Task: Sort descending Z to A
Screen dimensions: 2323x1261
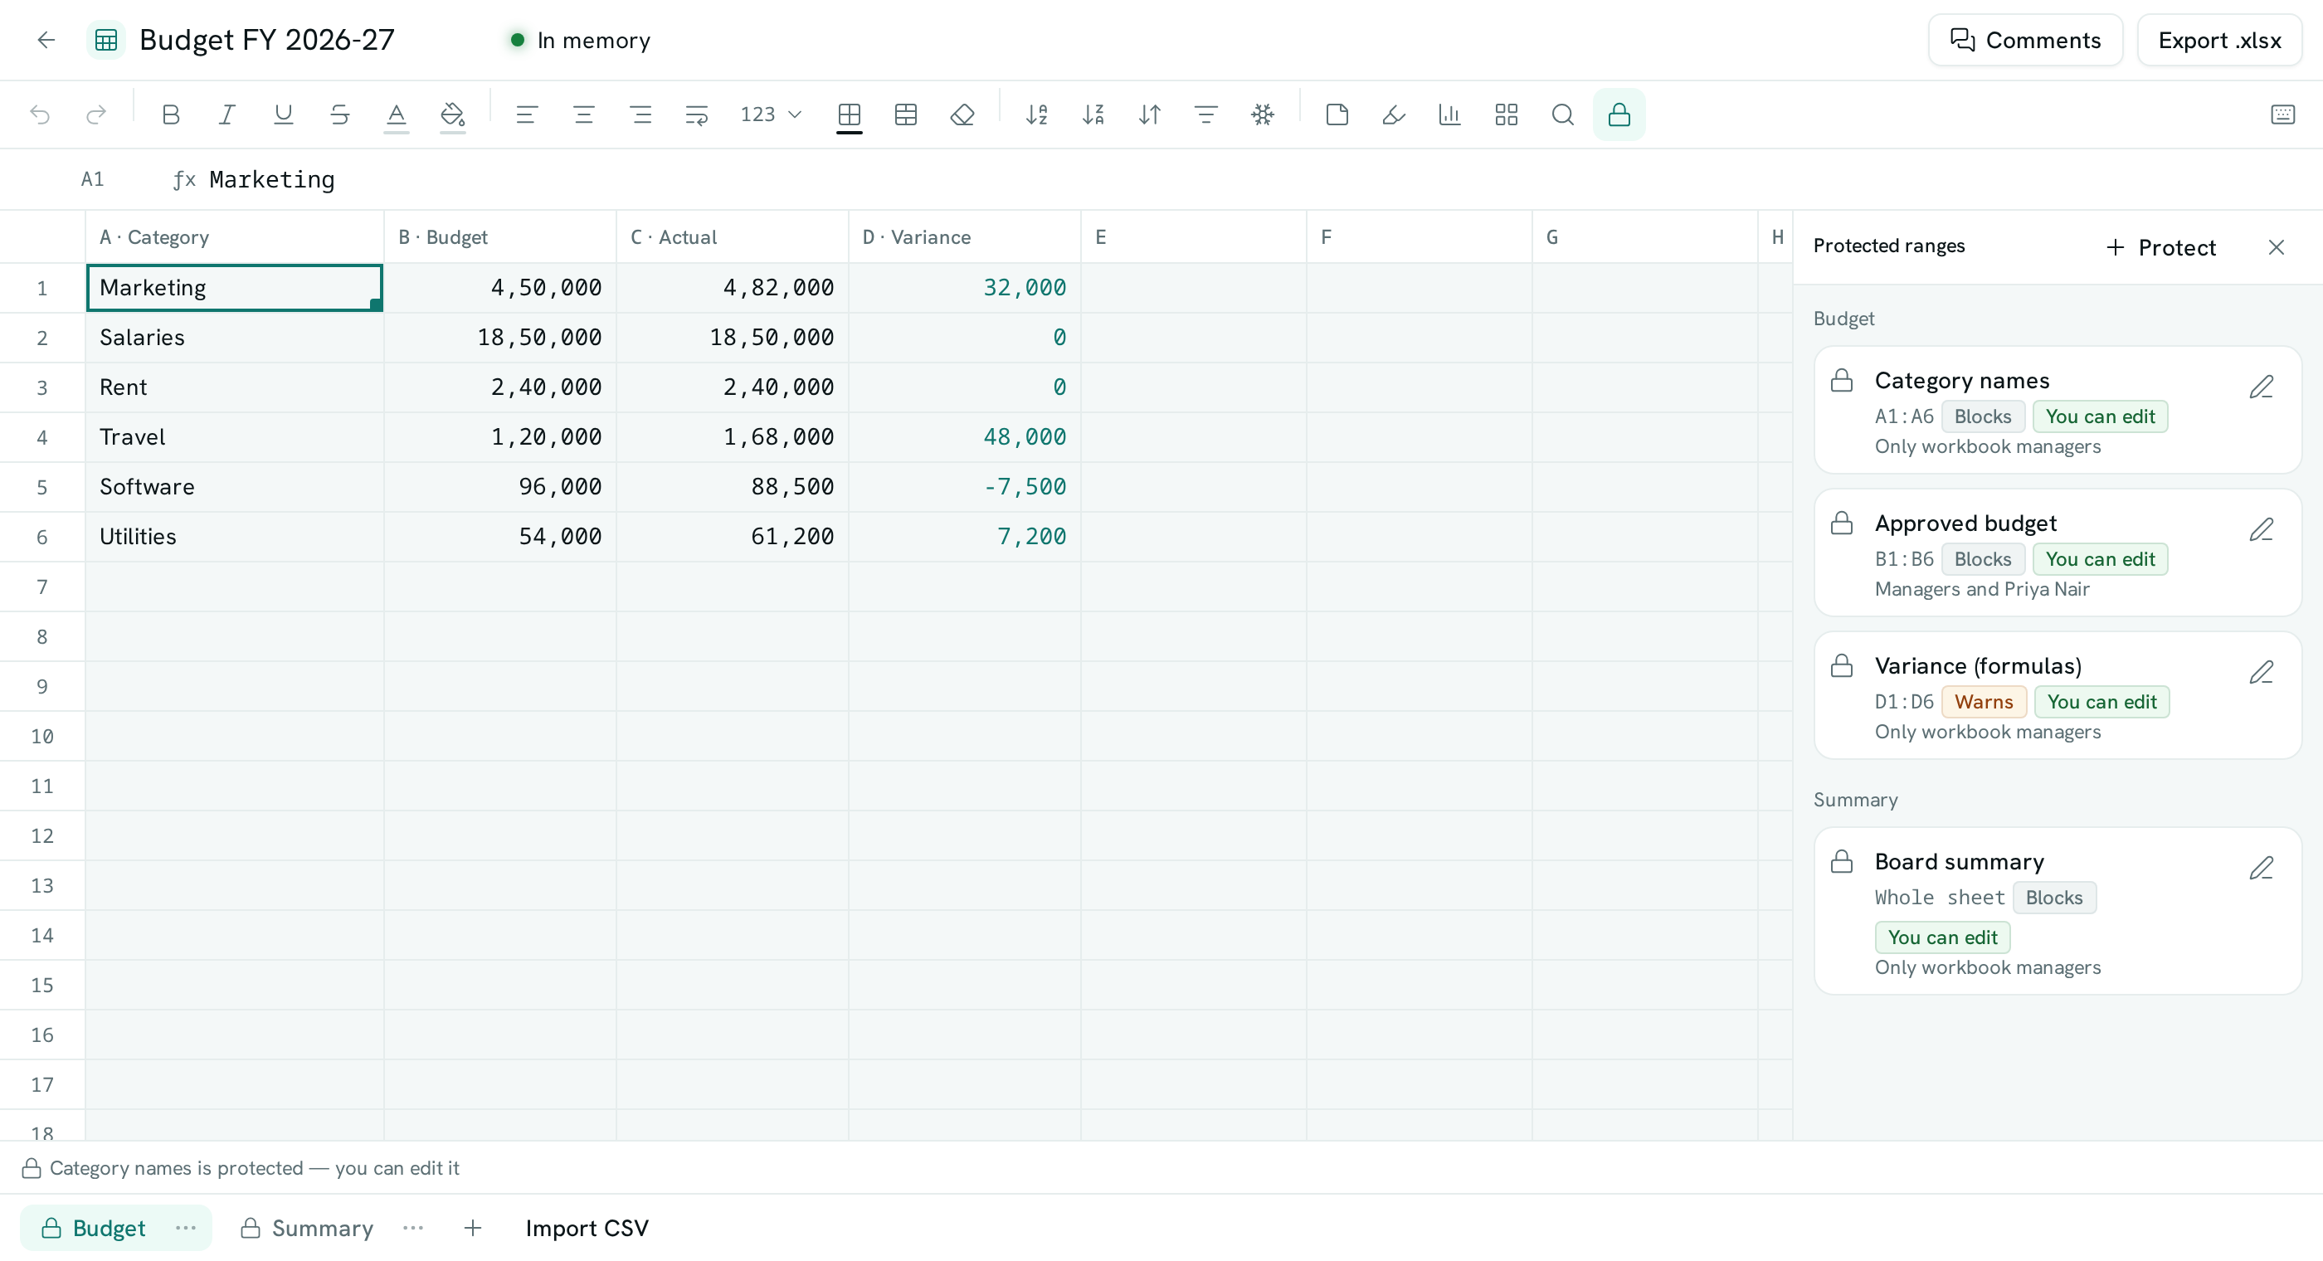Action: (x=1093, y=114)
